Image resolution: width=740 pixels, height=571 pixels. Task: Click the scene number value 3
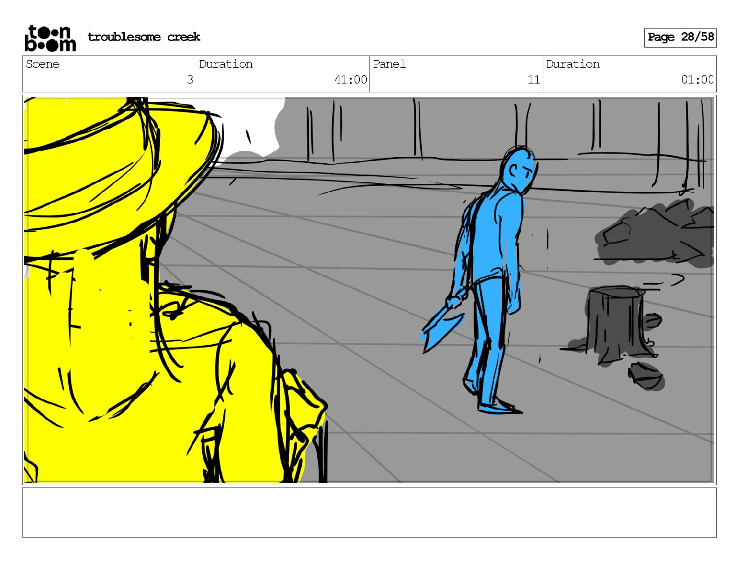click(190, 80)
